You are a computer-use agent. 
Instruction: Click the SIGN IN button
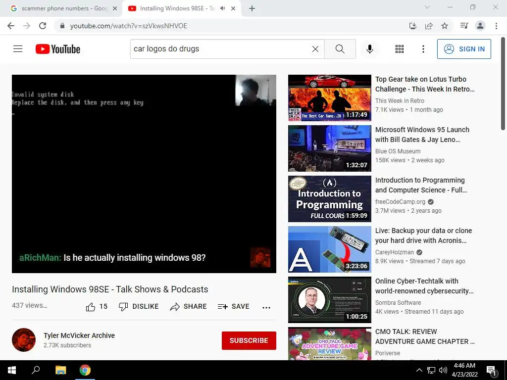[463, 49]
